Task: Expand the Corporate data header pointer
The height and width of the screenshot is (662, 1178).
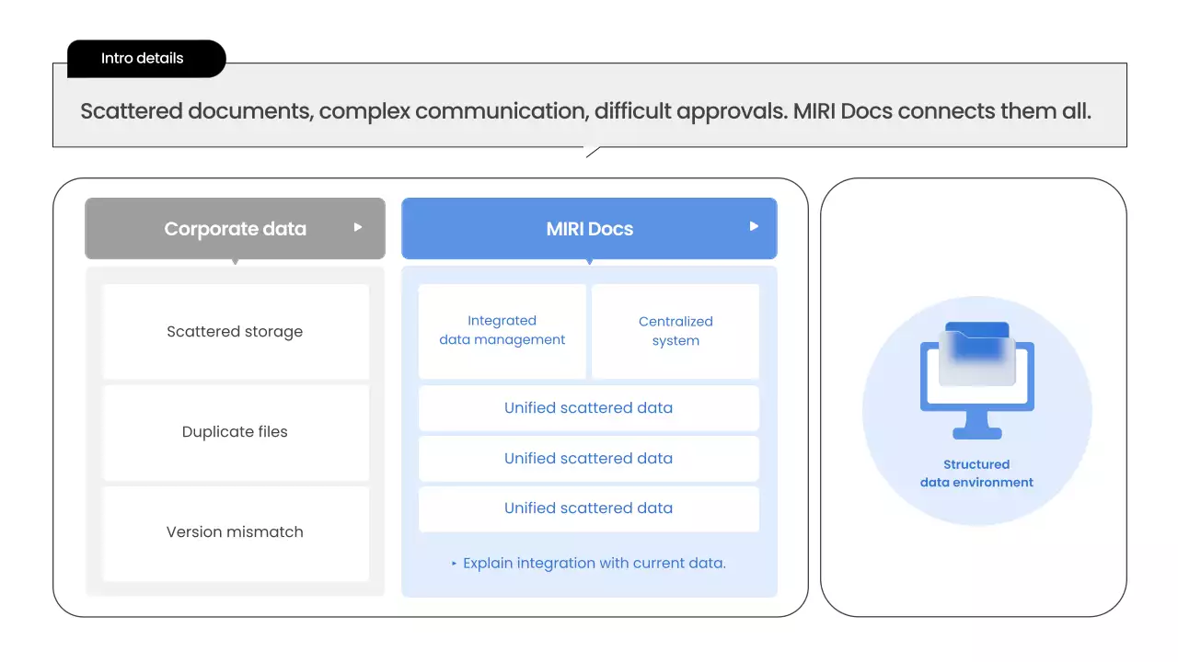Action: 236,262
